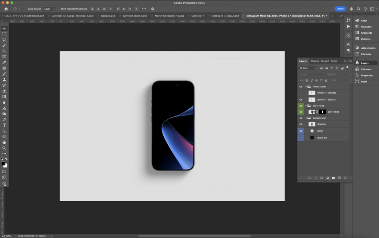This screenshot has height=238, width=379.
Task: Choose the Gradient tool
Action: click(4, 97)
